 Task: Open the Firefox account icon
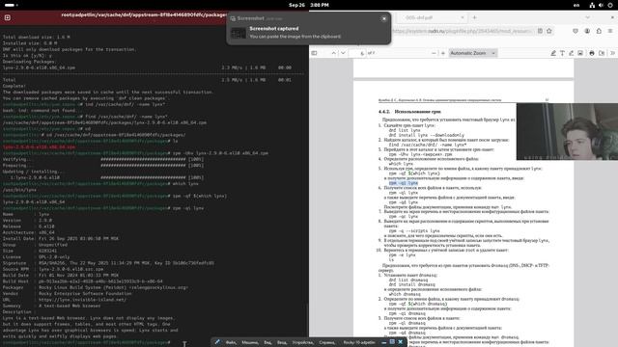pyautogui.click(x=587, y=31)
